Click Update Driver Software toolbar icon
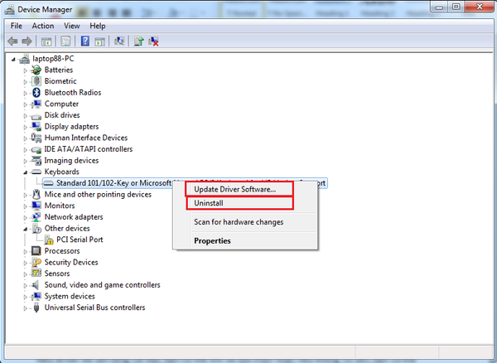The image size is (497, 363). pyautogui.click(x=138, y=41)
